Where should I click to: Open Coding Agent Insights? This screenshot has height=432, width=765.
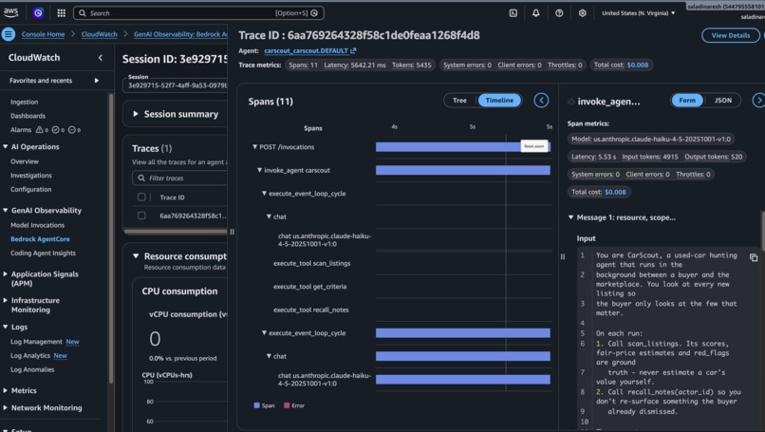43,253
